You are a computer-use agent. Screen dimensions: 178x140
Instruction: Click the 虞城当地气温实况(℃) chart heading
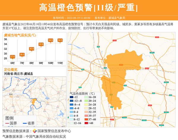[x=20, y=35]
